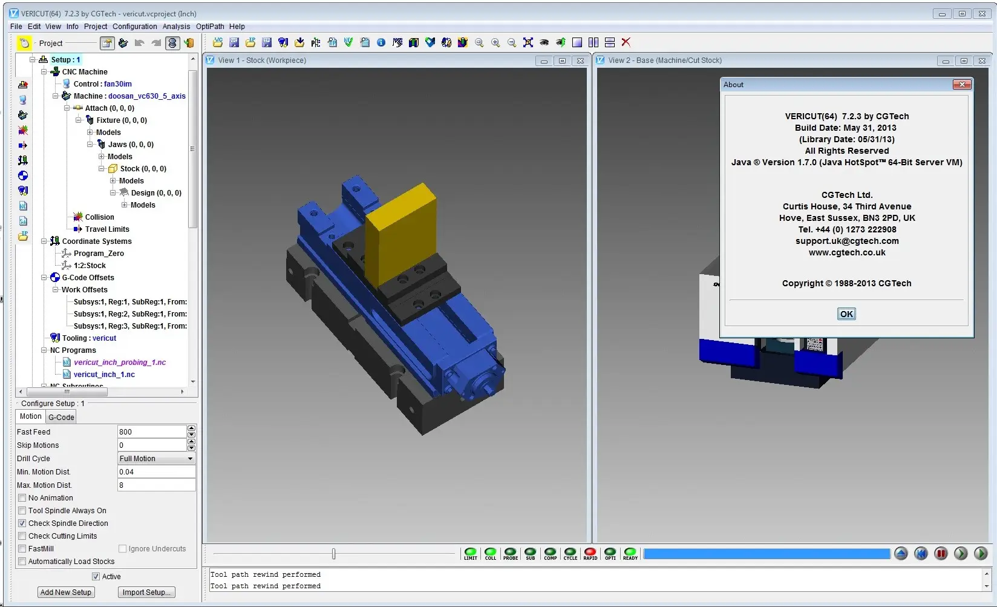Screen dimensions: 997x607
Task: Open the OptiPath menu
Action: pyautogui.click(x=210, y=26)
